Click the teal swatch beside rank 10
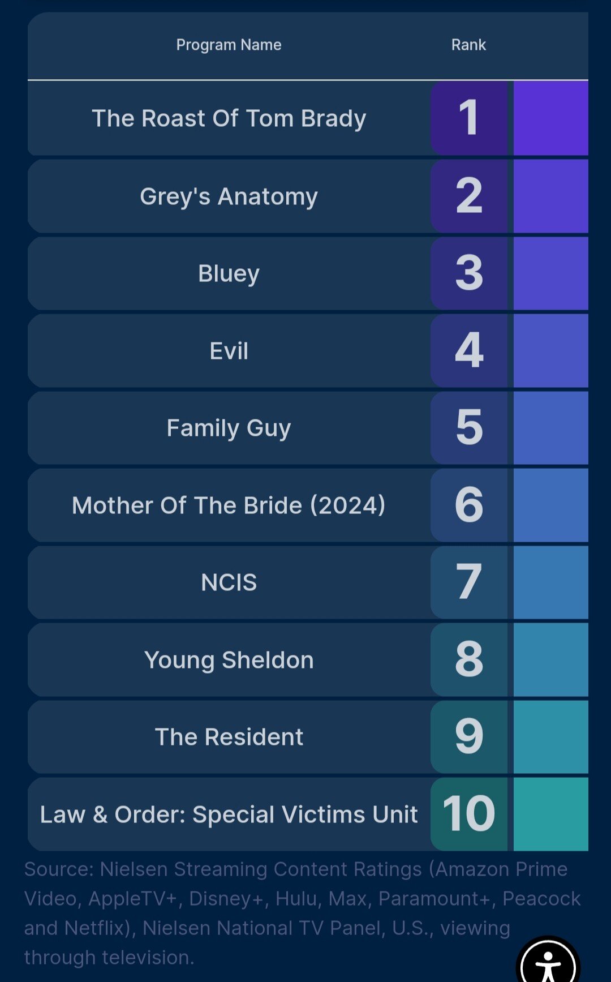 click(x=551, y=814)
